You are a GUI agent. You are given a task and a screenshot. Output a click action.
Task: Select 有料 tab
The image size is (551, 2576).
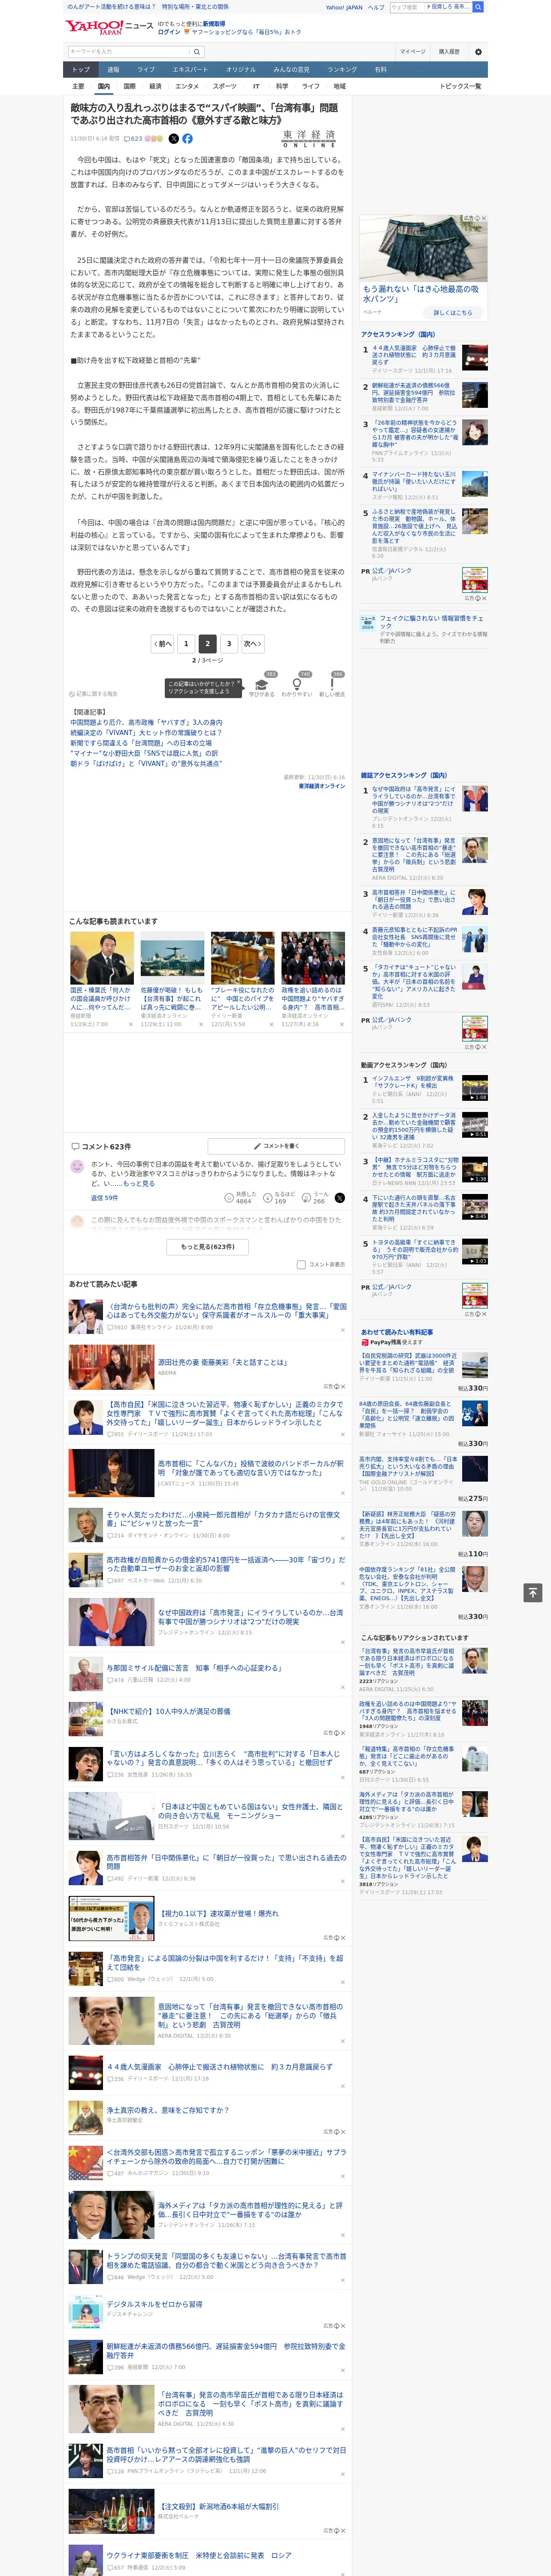[381, 69]
